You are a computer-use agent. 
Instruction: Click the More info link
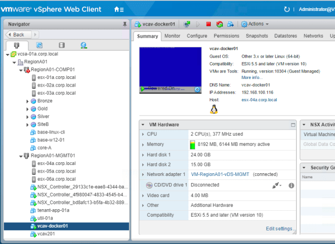tap(252, 77)
